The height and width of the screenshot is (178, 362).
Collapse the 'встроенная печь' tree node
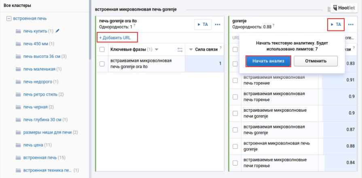point(9,19)
